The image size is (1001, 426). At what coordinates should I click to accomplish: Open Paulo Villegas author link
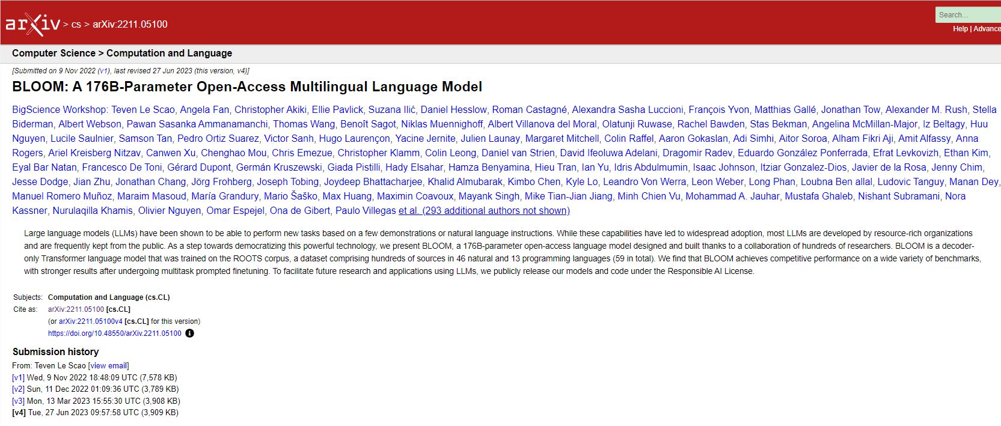click(x=366, y=210)
